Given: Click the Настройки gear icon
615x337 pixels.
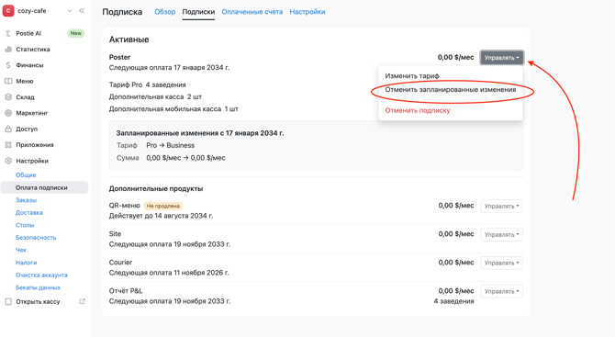Looking at the screenshot, I should (8, 161).
